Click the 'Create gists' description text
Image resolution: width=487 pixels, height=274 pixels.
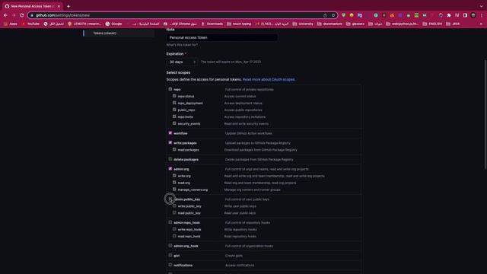click(x=234, y=256)
